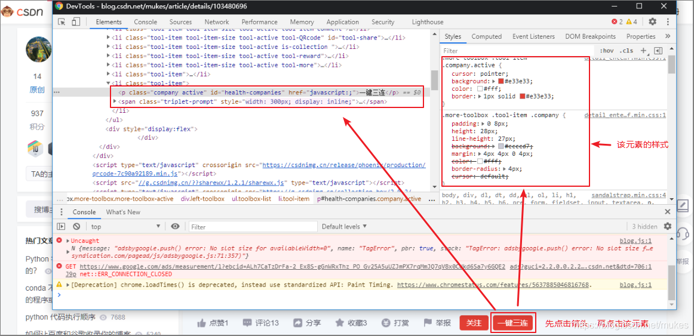The image size is (694, 336).
Task: Open console settings gear
Action: (668, 226)
